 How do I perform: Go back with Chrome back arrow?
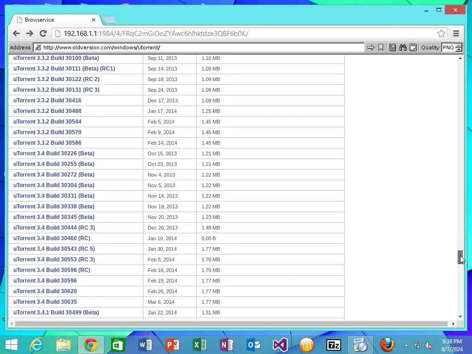pos(16,33)
